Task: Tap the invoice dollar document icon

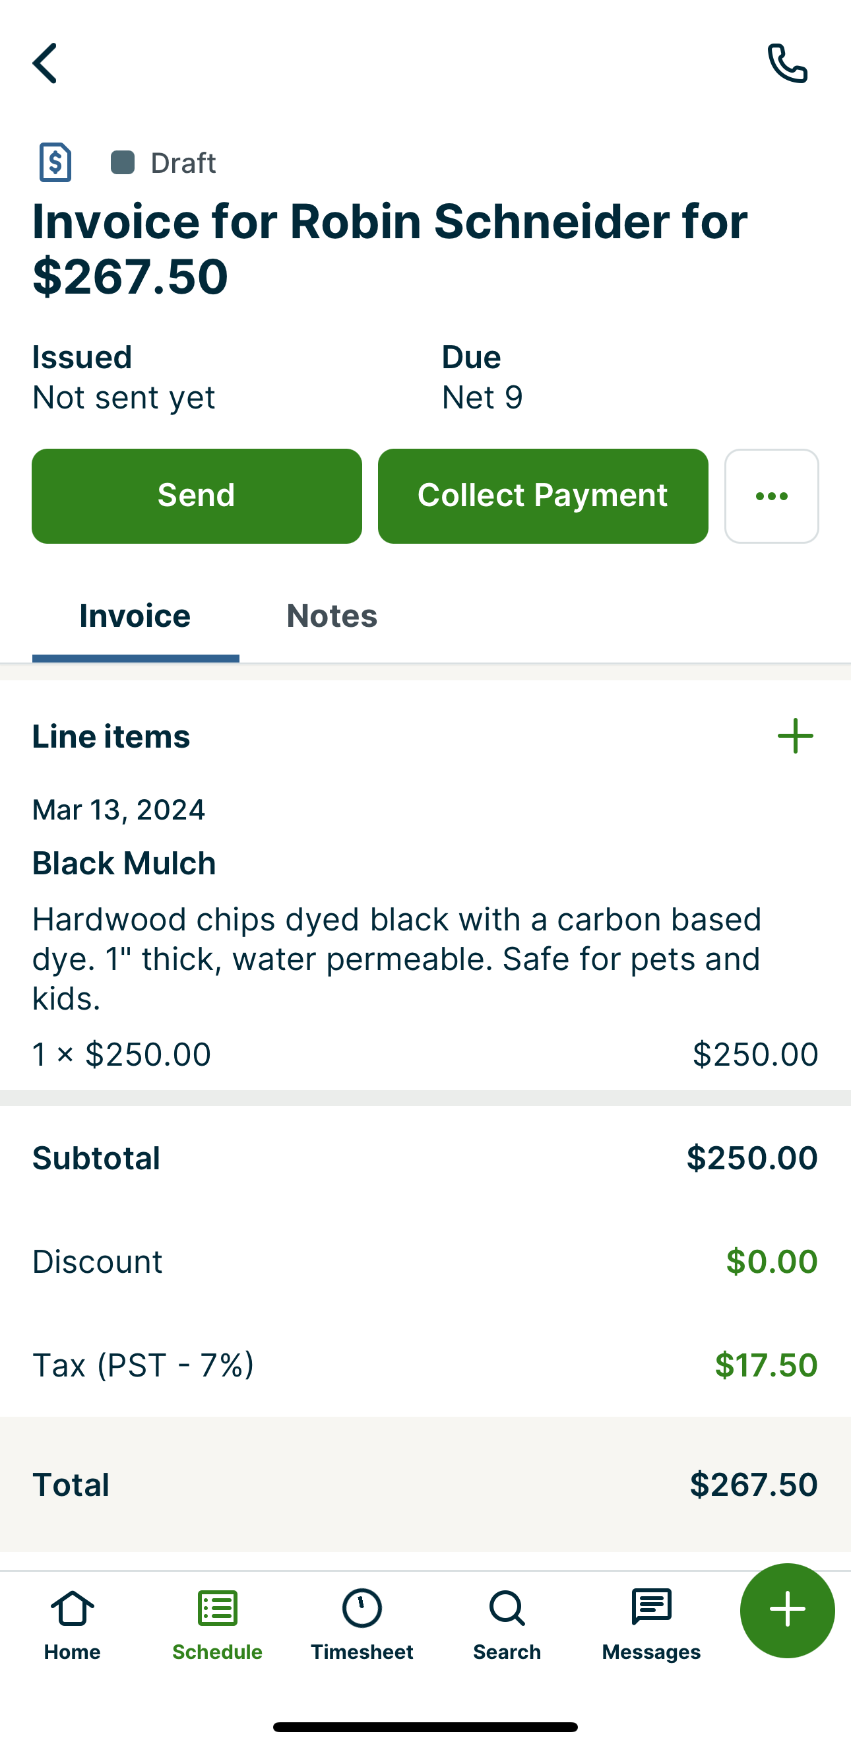Action: coord(55,162)
